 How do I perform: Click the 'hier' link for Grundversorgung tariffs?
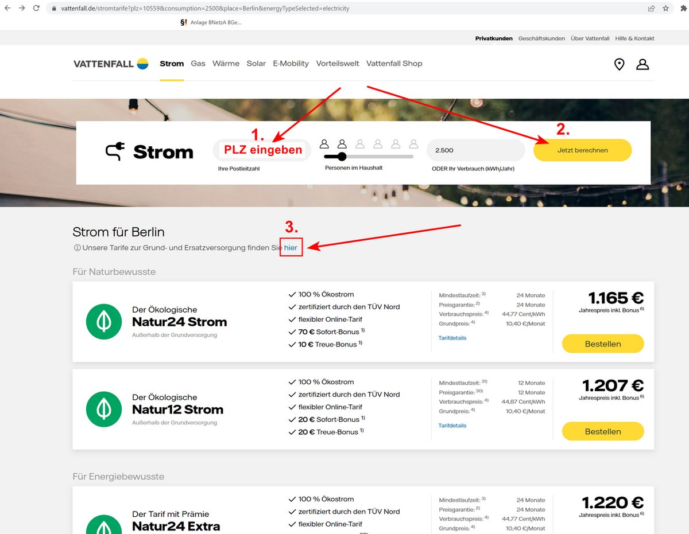[291, 248]
